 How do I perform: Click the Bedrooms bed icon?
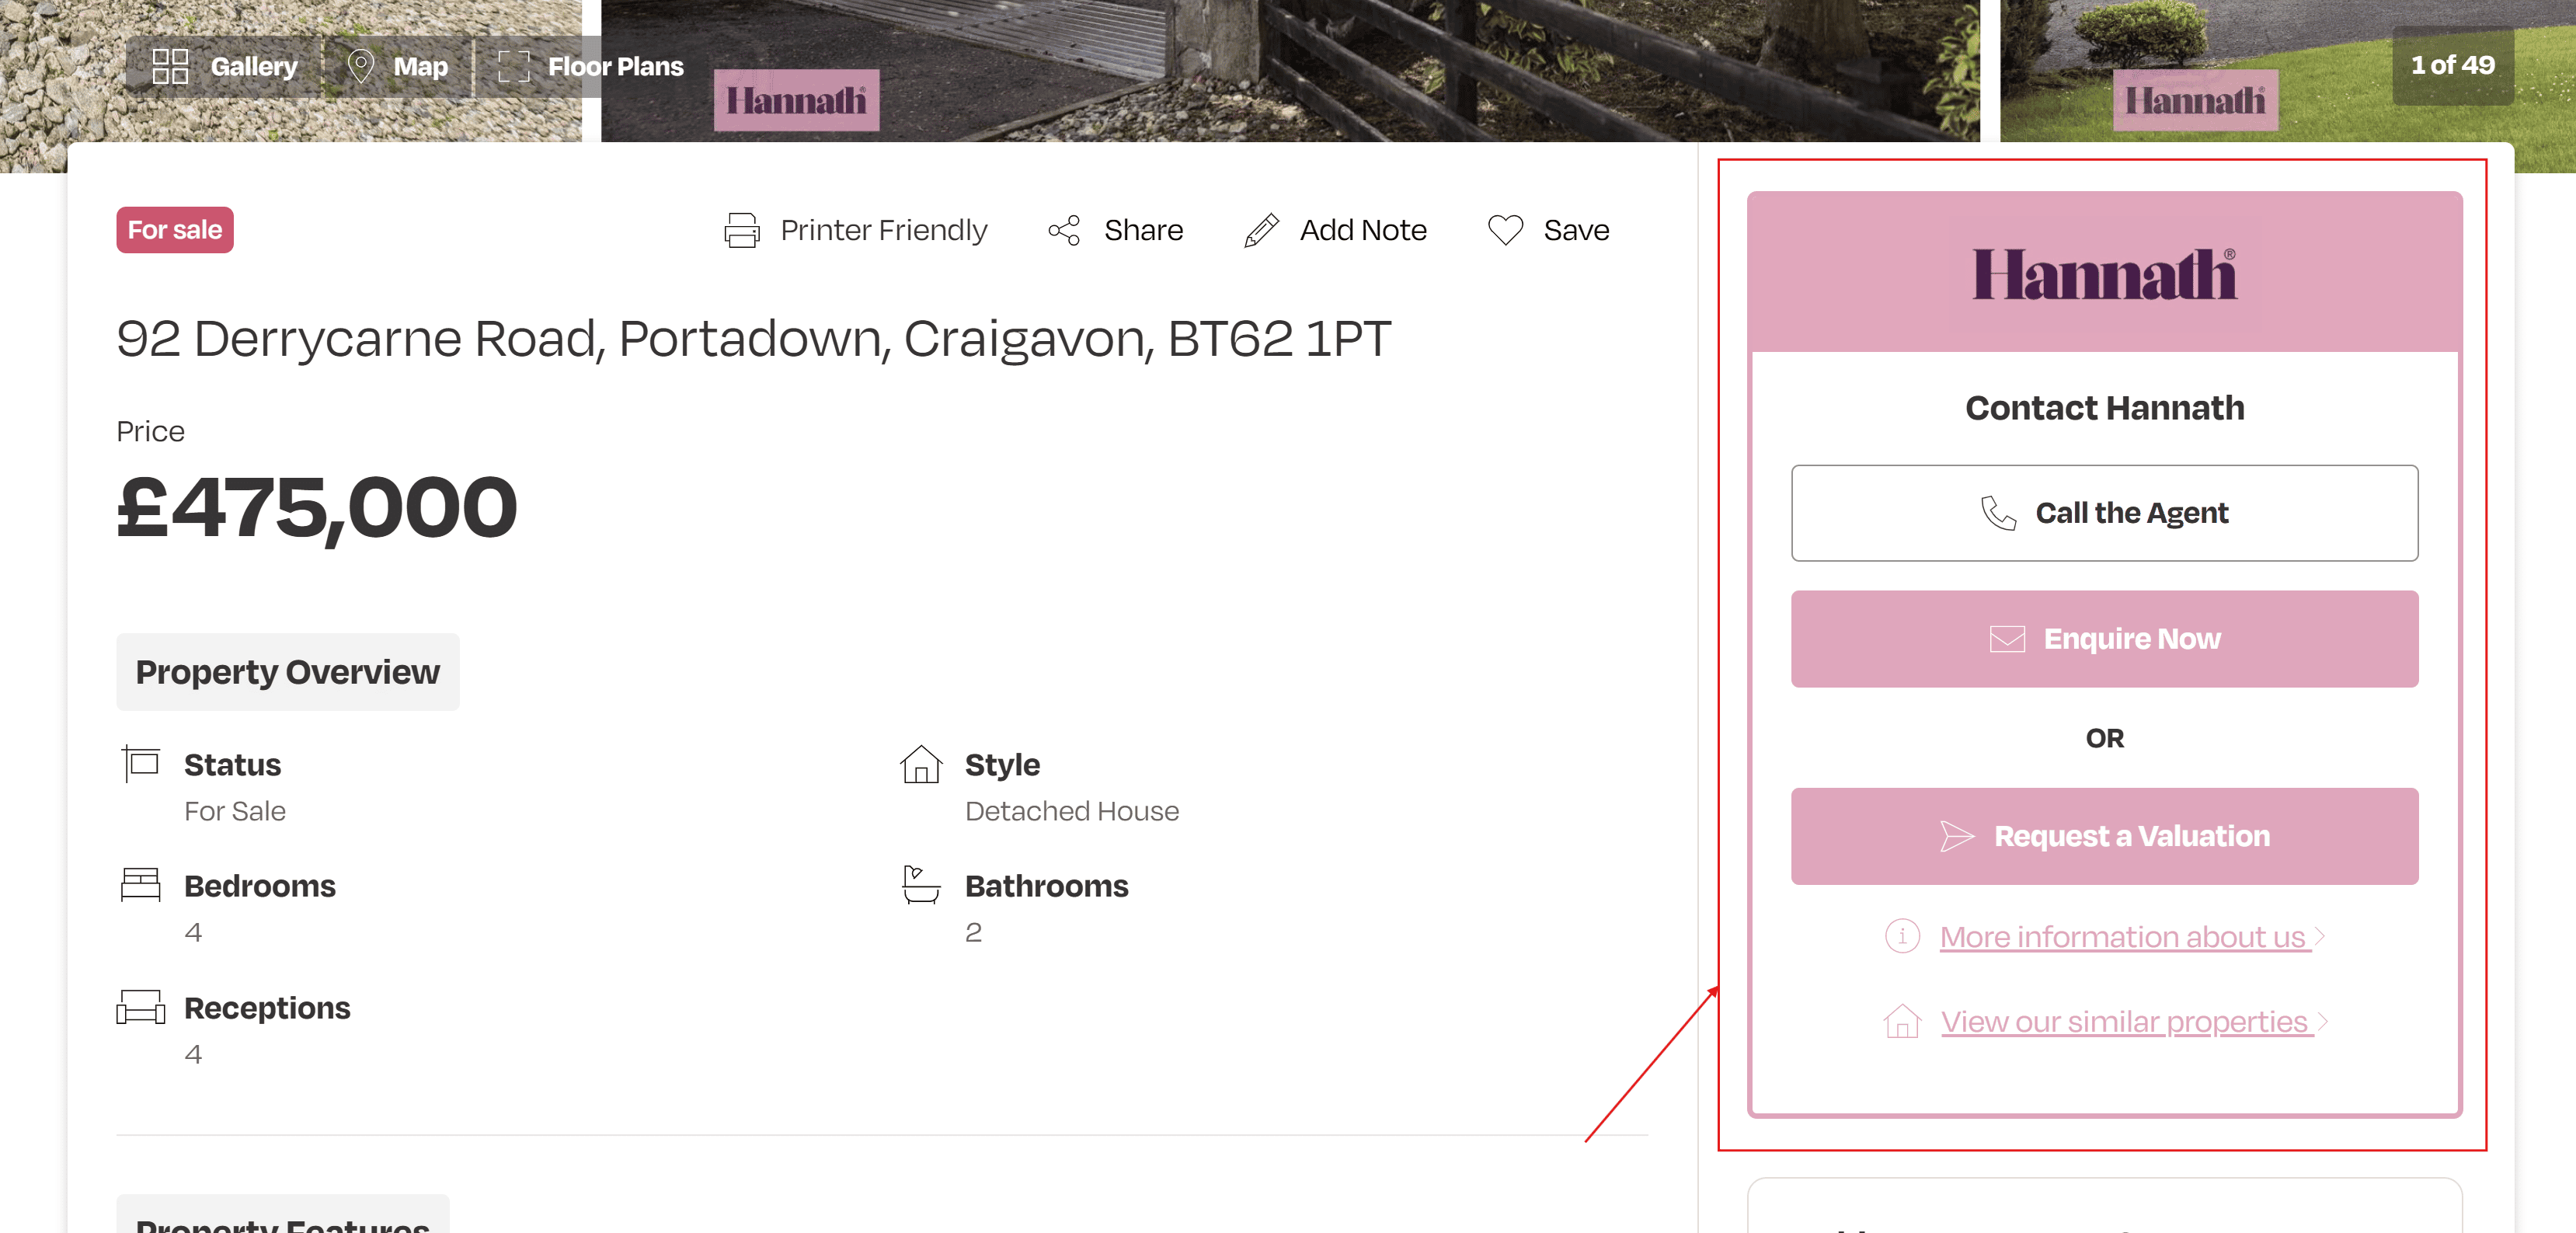tap(140, 885)
